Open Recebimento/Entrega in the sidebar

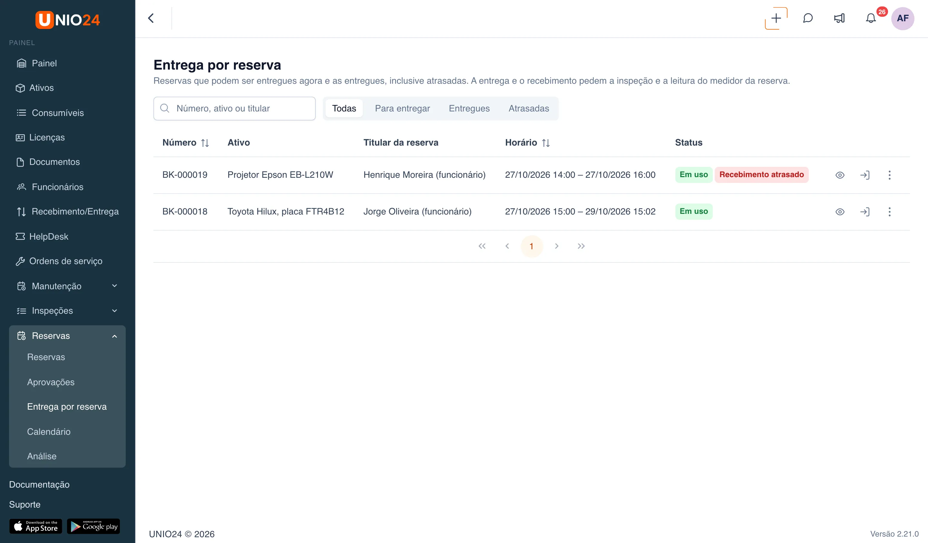point(67,212)
